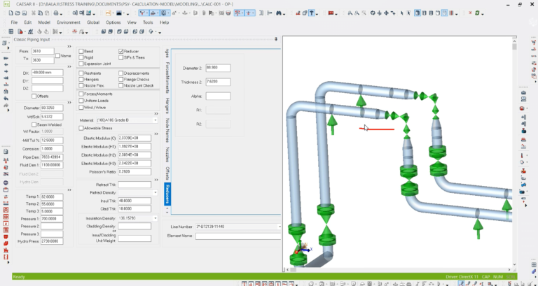This screenshot has height=286, width=538.
Task: Expand the Temp/Pressure section chevron
Action: pos(69,190)
